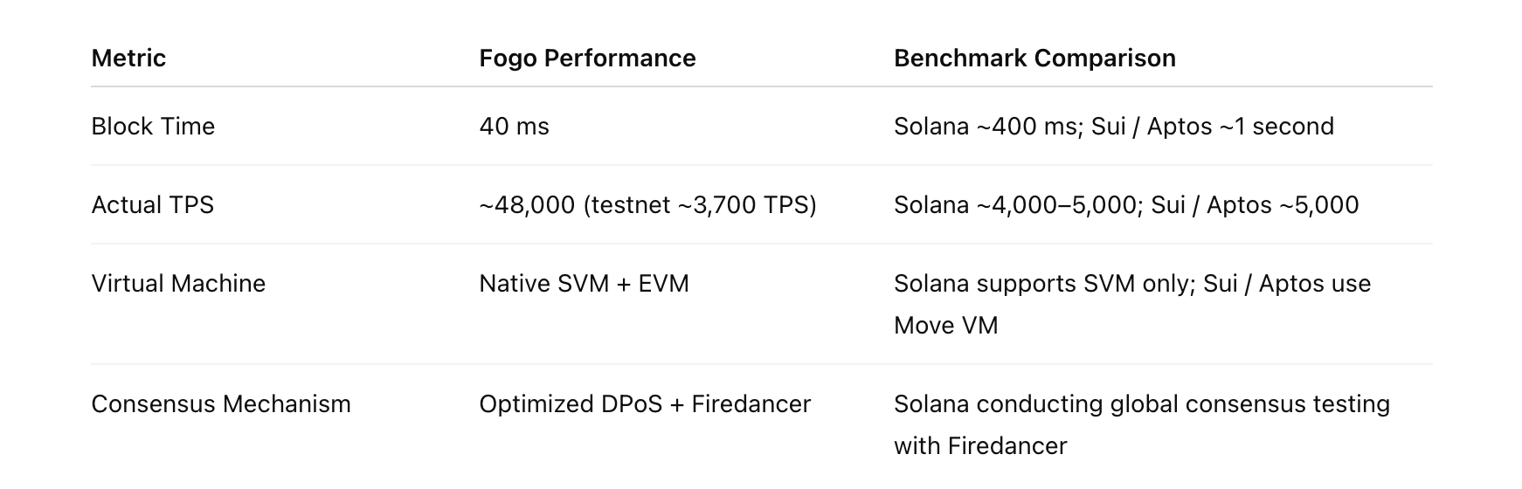The image size is (1522, 489).
Task: Select the Native SVM + EVM cell
Action: [584, 284]
